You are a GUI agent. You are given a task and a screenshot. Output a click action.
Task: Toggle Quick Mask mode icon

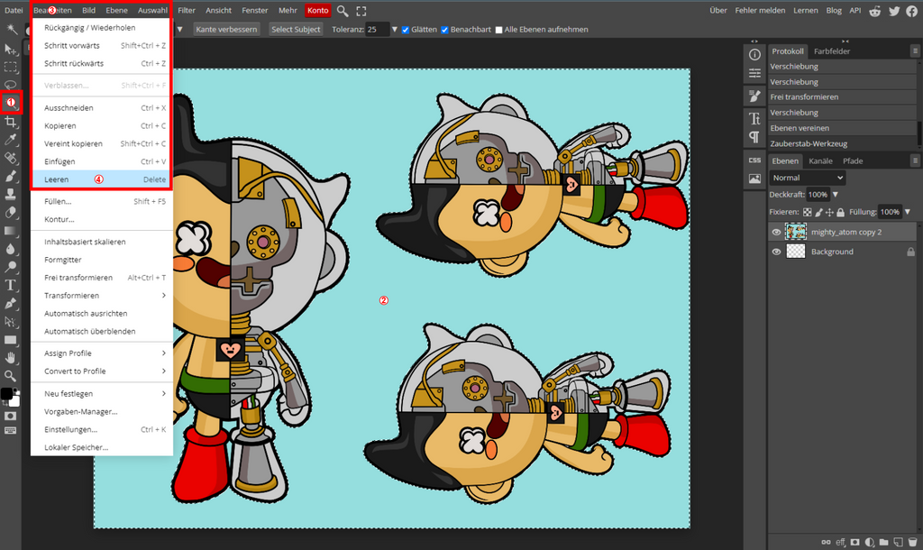[x=11, y=416]
